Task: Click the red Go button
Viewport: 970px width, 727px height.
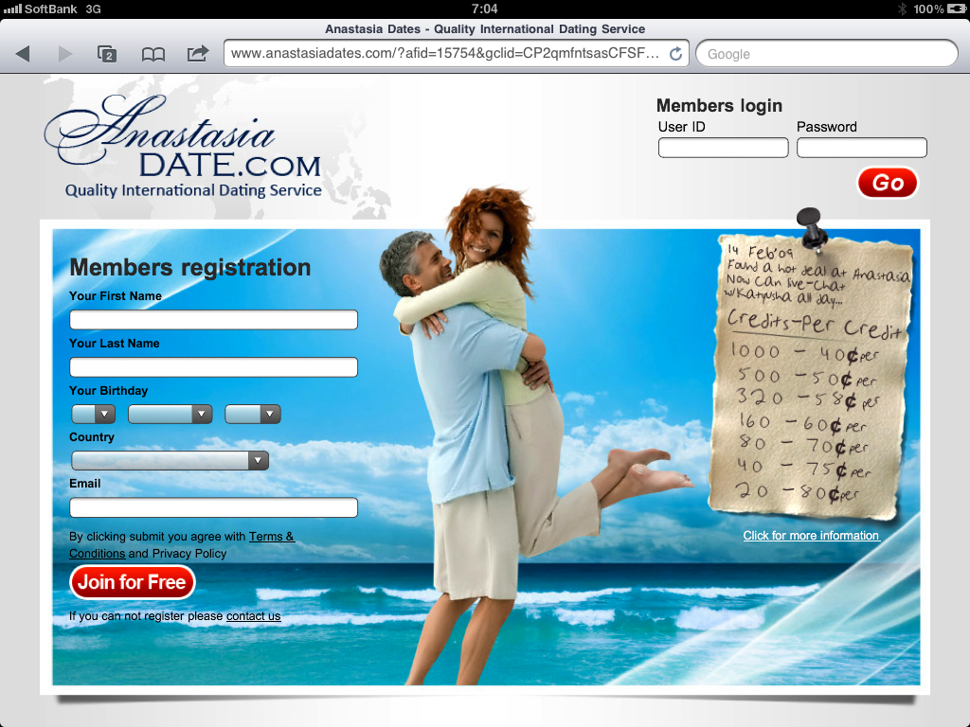Action: coord(887,183)
